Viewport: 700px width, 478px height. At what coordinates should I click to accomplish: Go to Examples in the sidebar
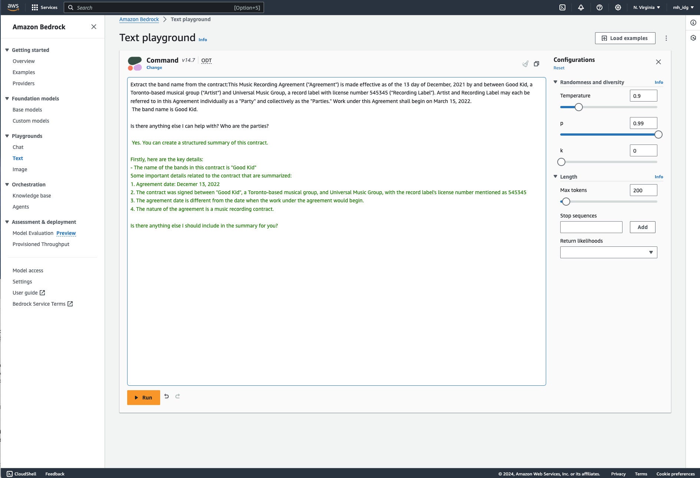[24, 72]
